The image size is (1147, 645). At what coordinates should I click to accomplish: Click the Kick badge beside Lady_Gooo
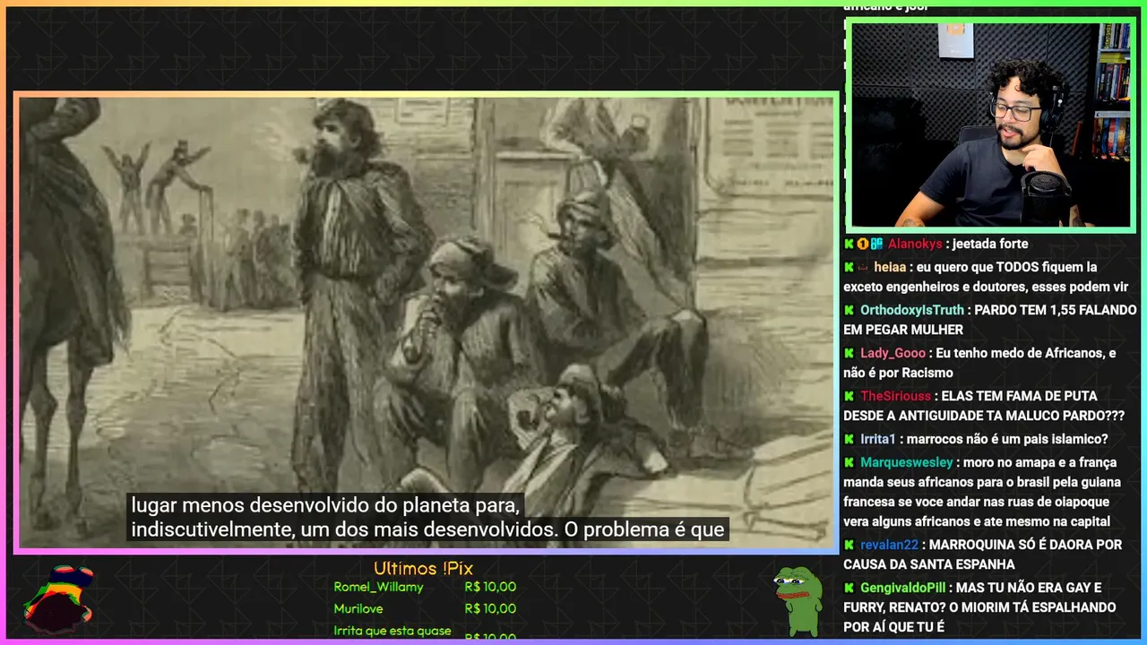(849, 353)
